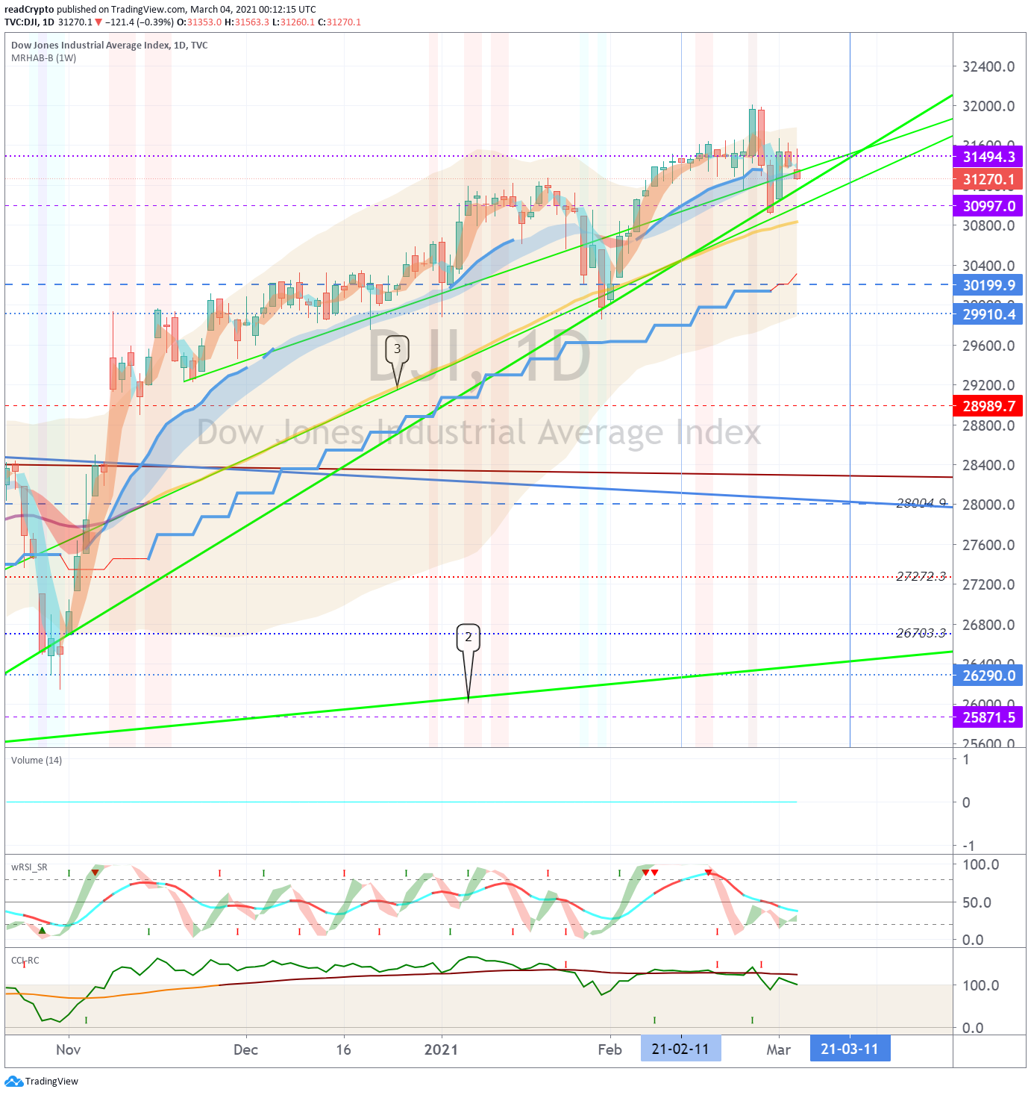Click the Dec label on time axis
Screen dimensions: 1031x1095
(245, 1049)
